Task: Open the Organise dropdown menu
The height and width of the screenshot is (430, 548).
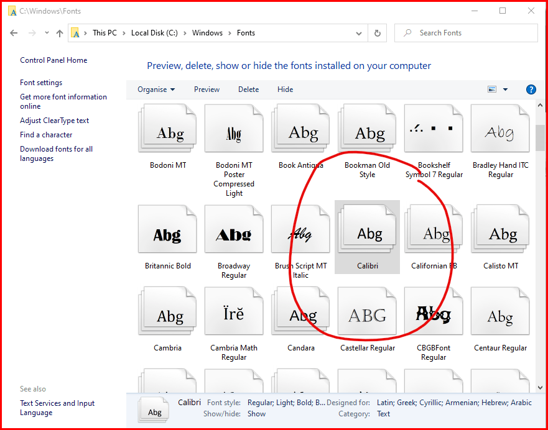Action: point(156,89)
